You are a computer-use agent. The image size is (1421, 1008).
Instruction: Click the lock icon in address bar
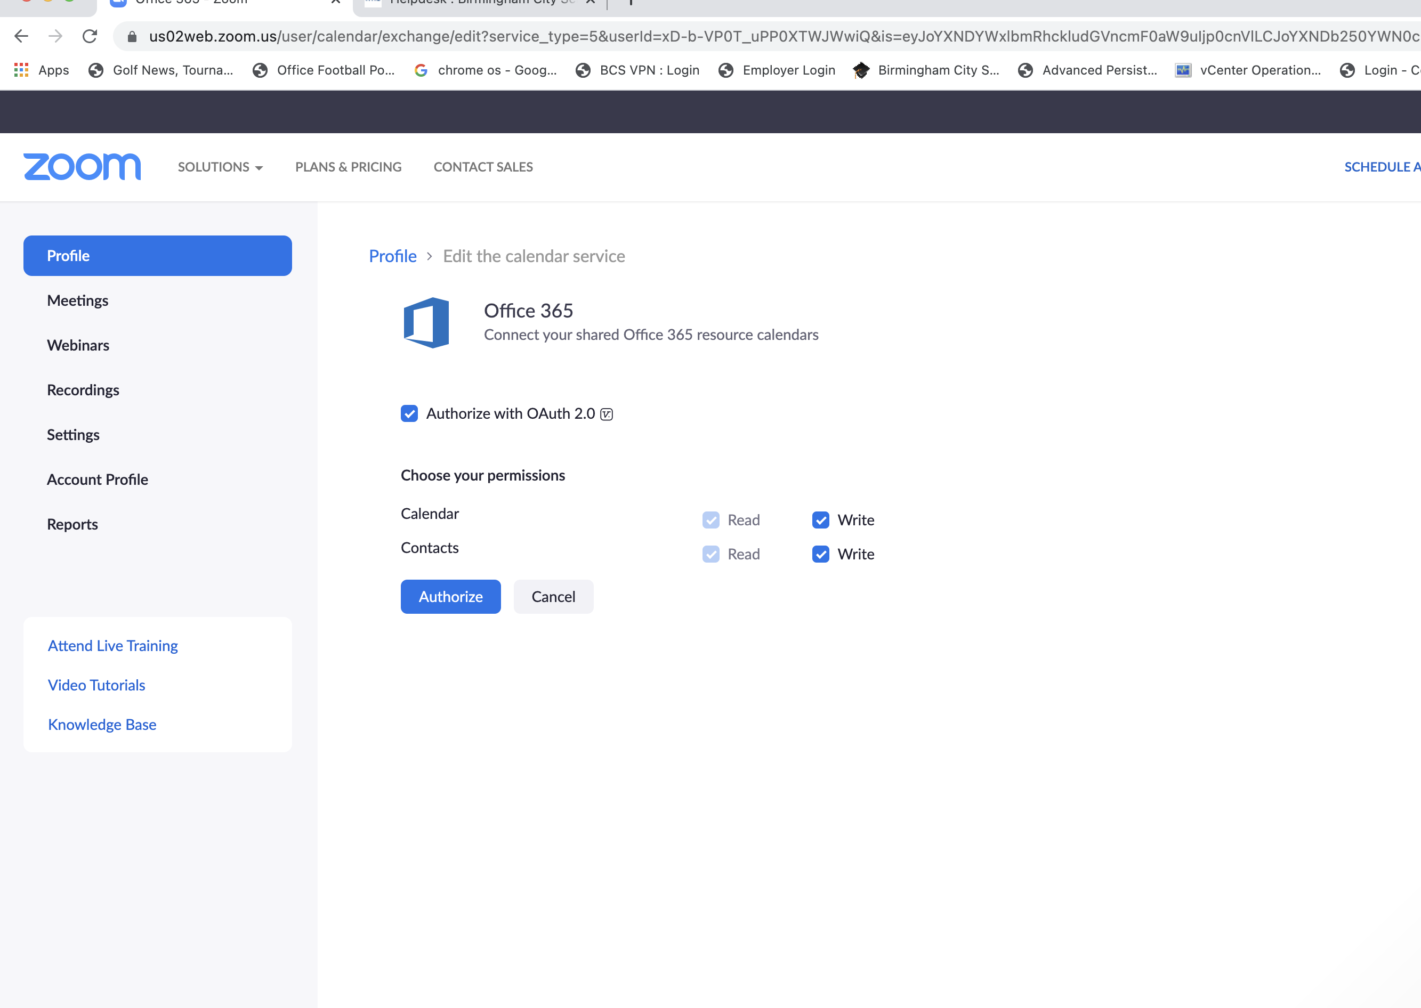pos(132,37)
